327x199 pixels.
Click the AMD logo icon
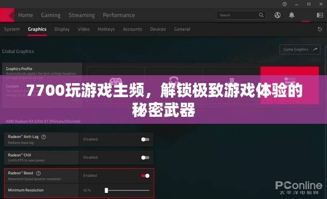pos(7,15)
